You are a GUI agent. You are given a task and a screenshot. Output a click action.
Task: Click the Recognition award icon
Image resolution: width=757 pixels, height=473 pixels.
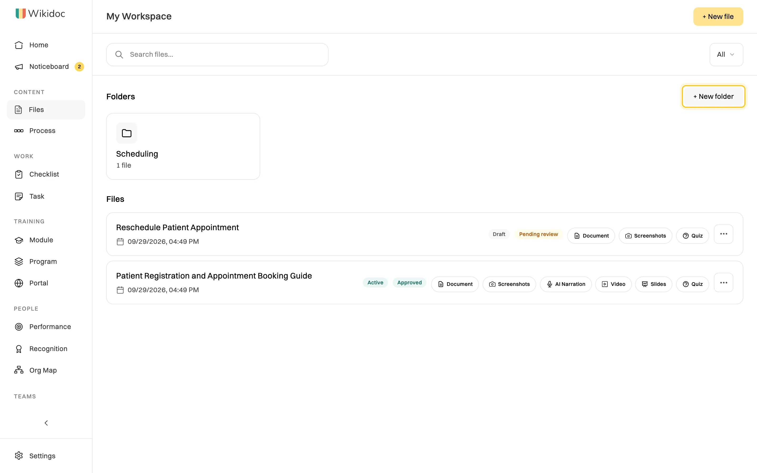19,349
